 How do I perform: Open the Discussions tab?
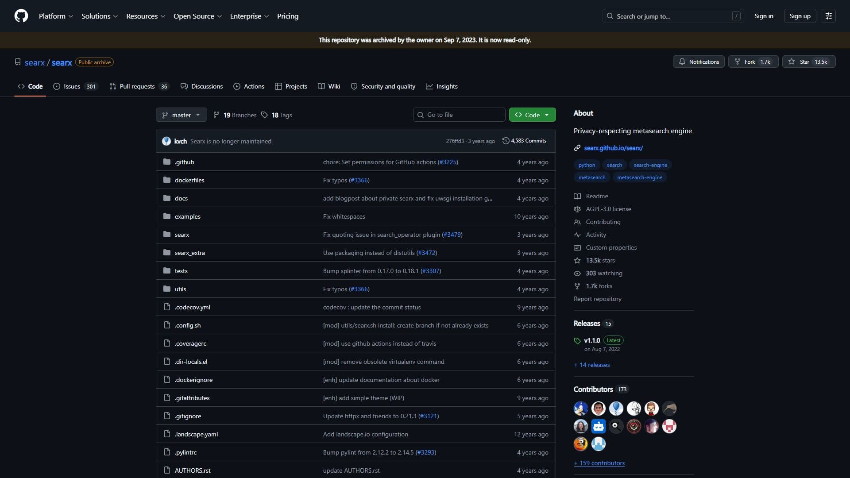[x=201, y=86]
